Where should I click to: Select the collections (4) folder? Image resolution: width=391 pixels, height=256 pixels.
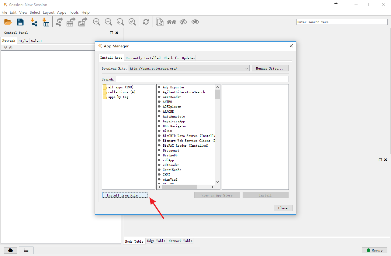[119, 92]
